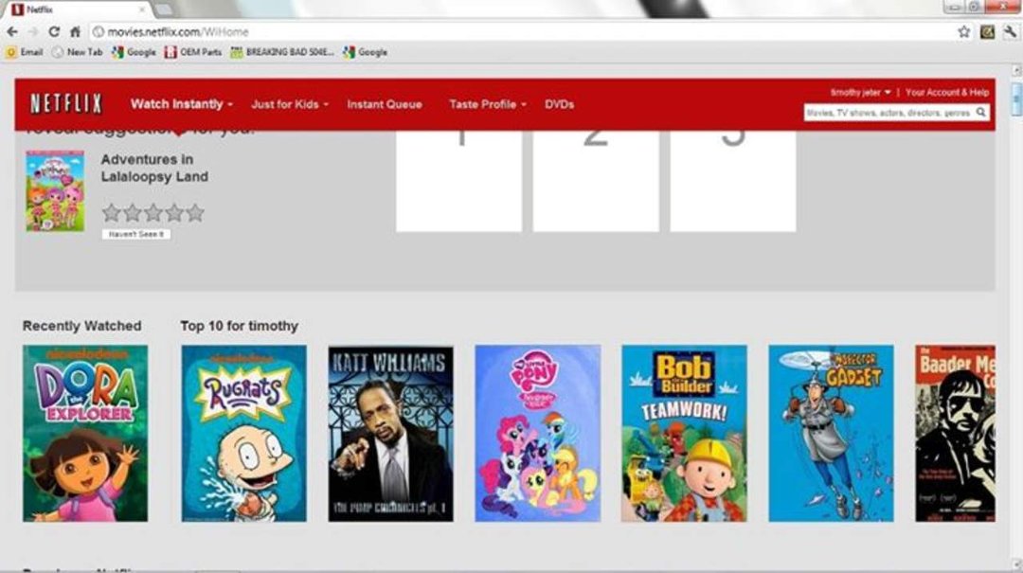Open the Bob the Builder Teamwork poster
Image resolution: width=1023 pixels, height=573 pixels.
click(684, 434)
